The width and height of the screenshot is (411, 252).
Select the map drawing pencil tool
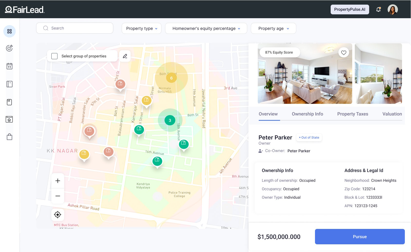125,56
